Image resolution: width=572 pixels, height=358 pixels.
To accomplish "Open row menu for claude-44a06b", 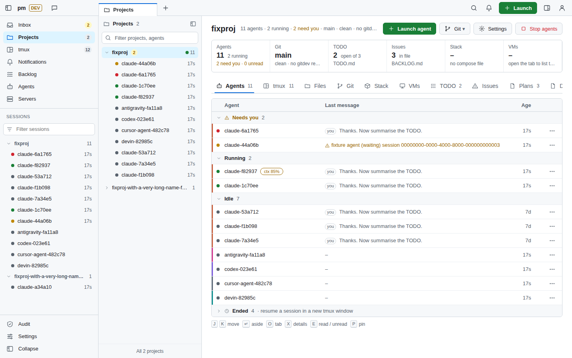I will coord(552,145).
